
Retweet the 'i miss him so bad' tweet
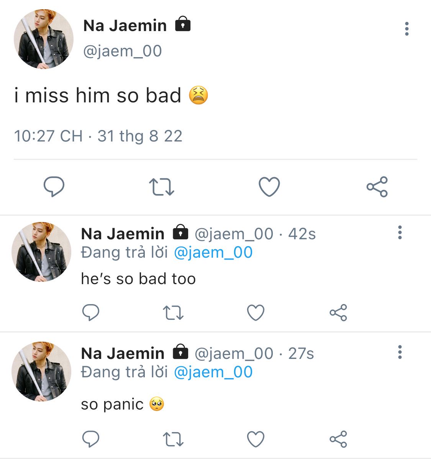point(161,187)
